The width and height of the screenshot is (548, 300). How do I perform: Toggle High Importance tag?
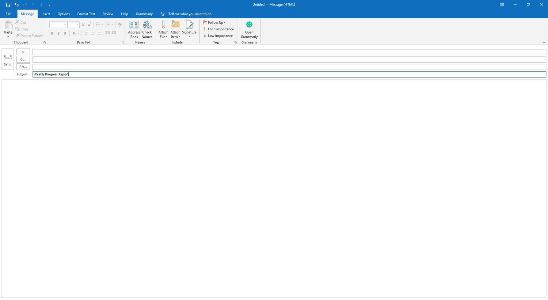pyautogui.click(x=218, y=29)
